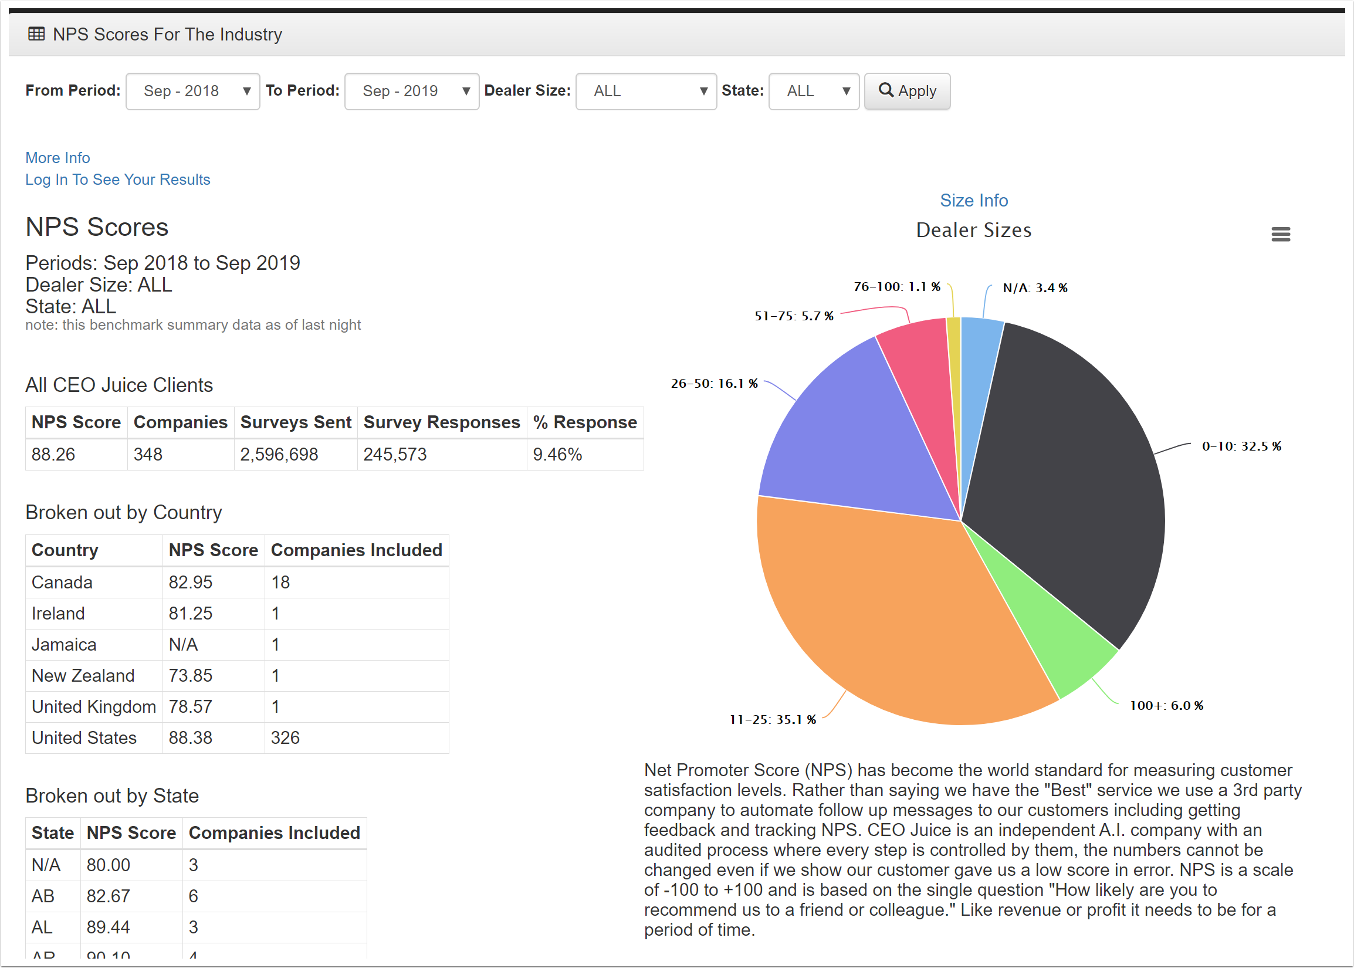1354x968 pixels.
Task: Click the Canada NPS score 82.95
Action: point(190,583)
